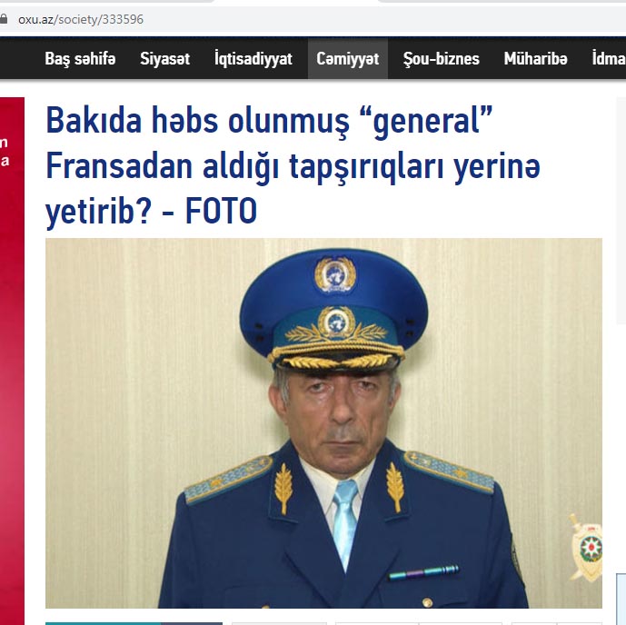Click the rightmost white box below photo
The width and height of the screenshot is (626, 625).
point(579,623)
